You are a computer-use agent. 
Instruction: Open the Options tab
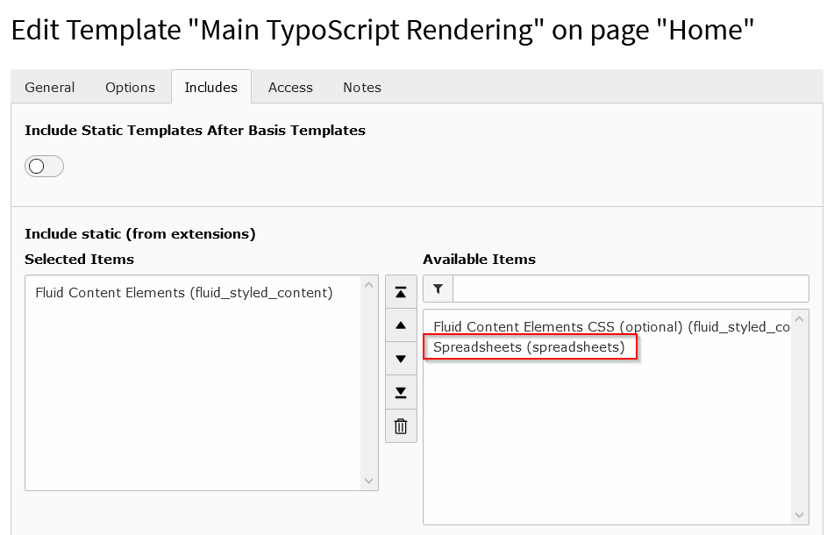coord(130,87)
